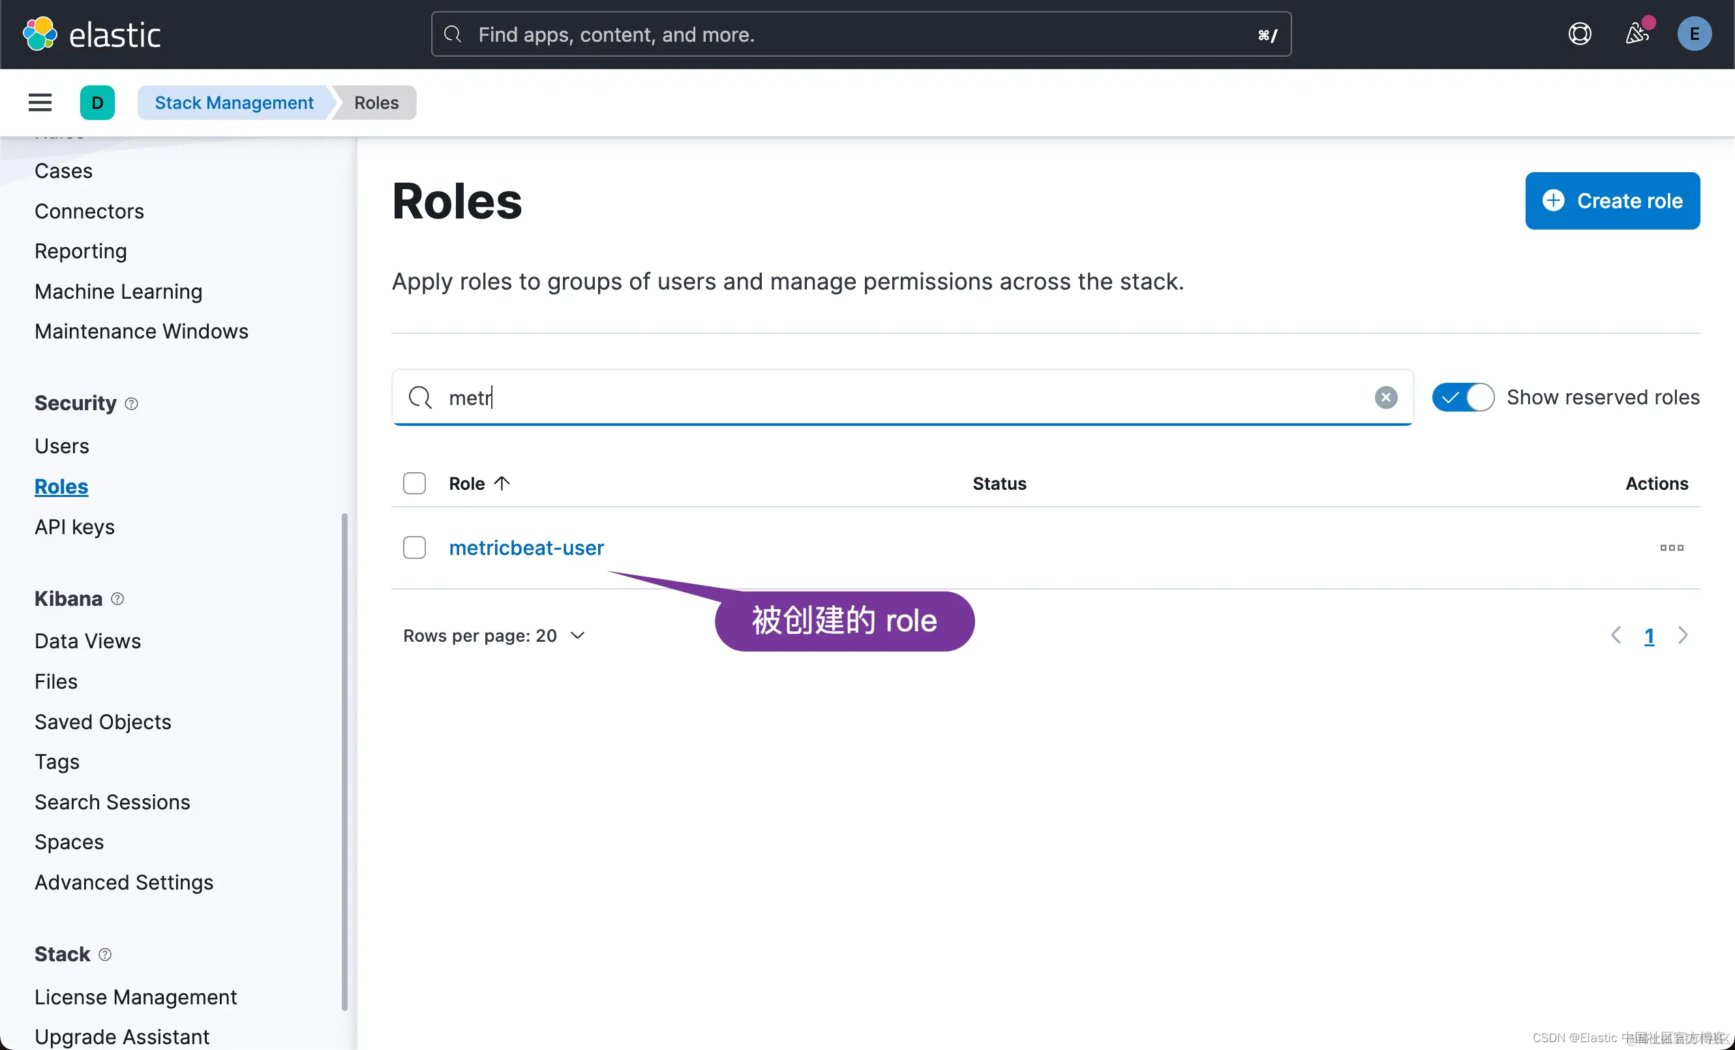Click Security section help icon
Image resolution: width=1735 pixels, height=1050 pixels.
(x=132, y=404)
